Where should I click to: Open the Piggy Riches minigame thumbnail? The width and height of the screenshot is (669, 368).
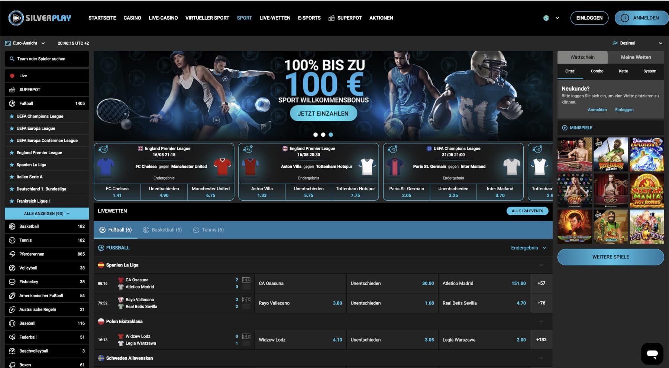647,227
